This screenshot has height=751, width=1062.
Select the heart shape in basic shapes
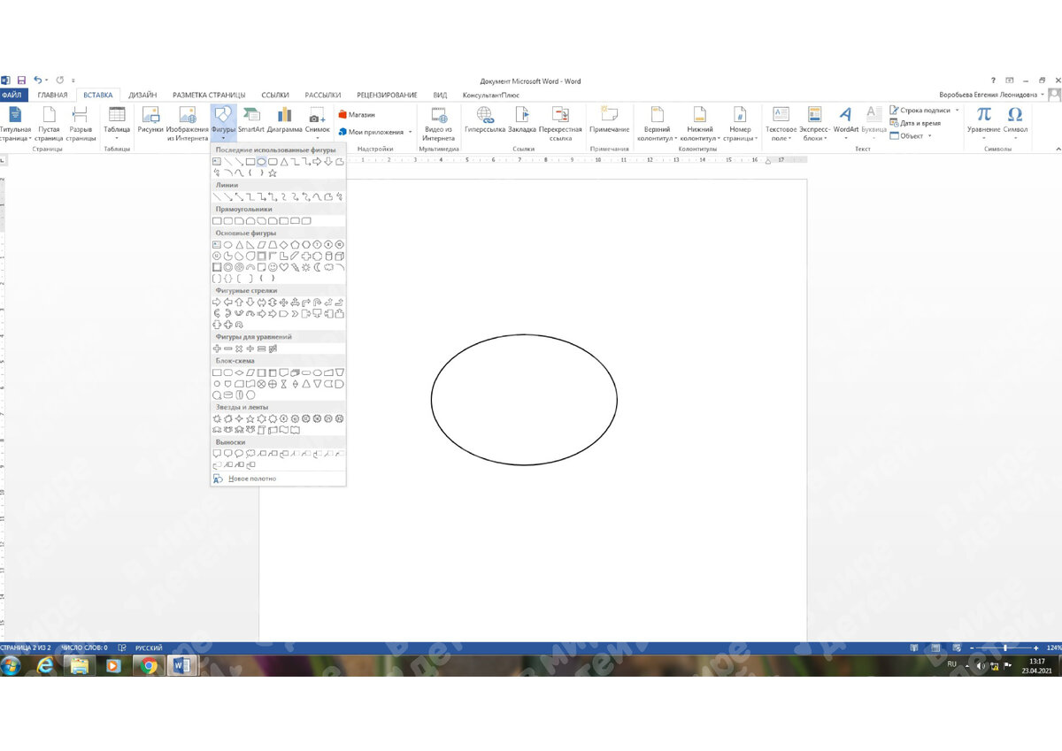(283, 267)
